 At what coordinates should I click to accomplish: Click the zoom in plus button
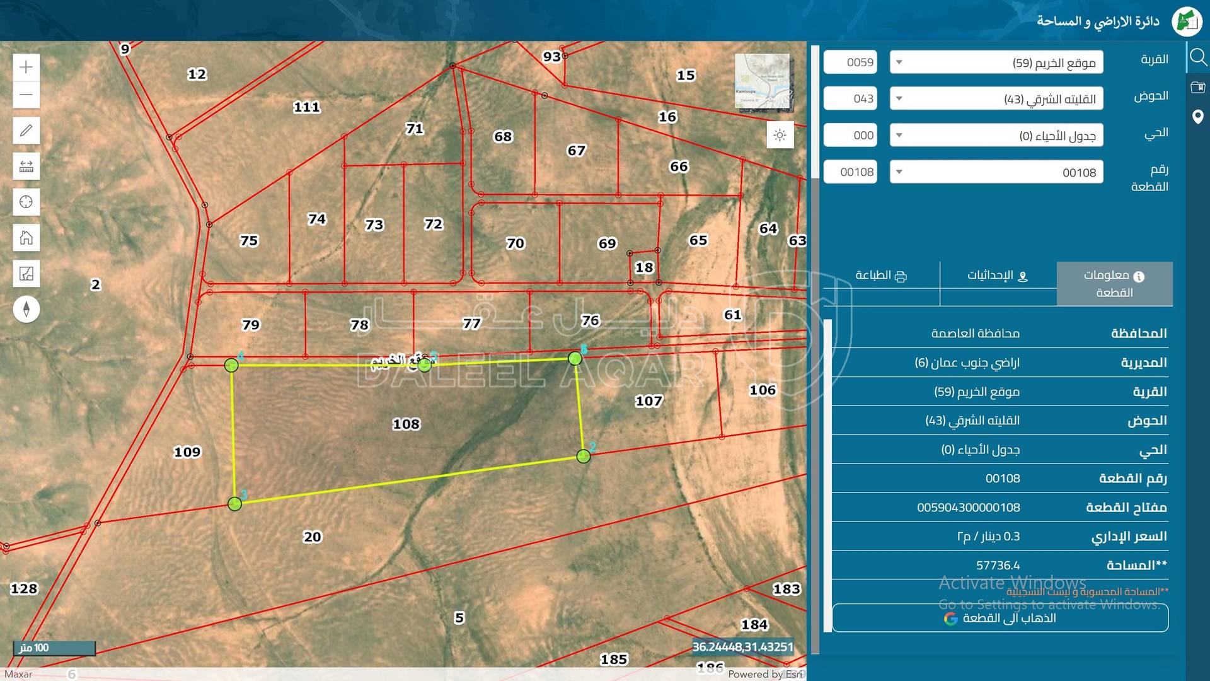click(26, 67)
